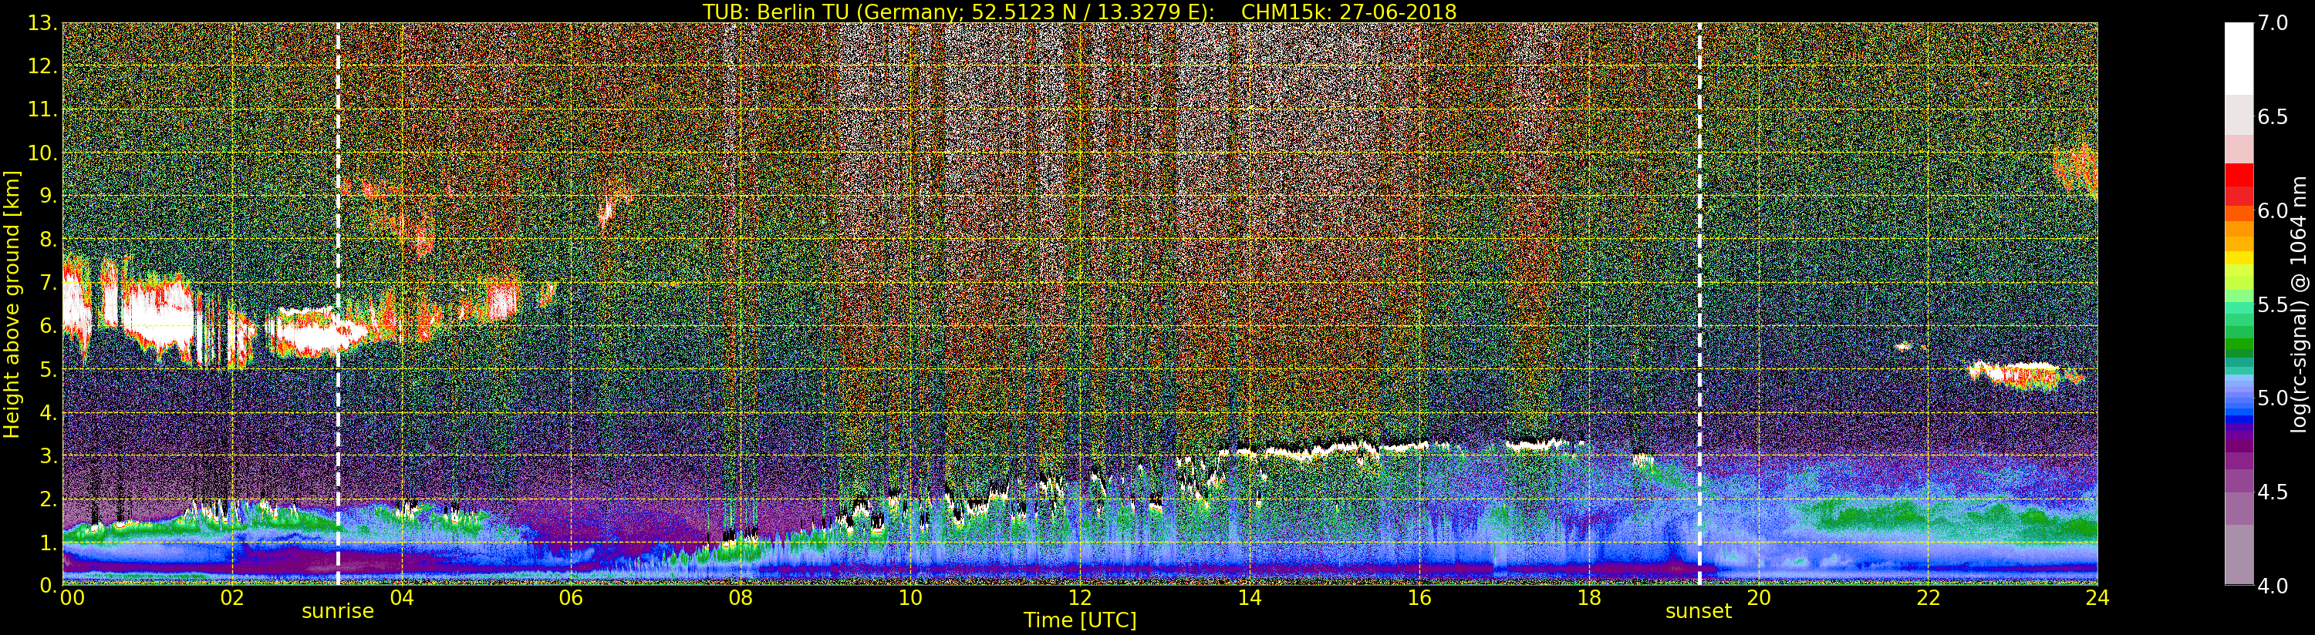Screen dimensions: 2315x635
Task: Click the "Time [UTC]" axis label
Action: (1080, 620)
